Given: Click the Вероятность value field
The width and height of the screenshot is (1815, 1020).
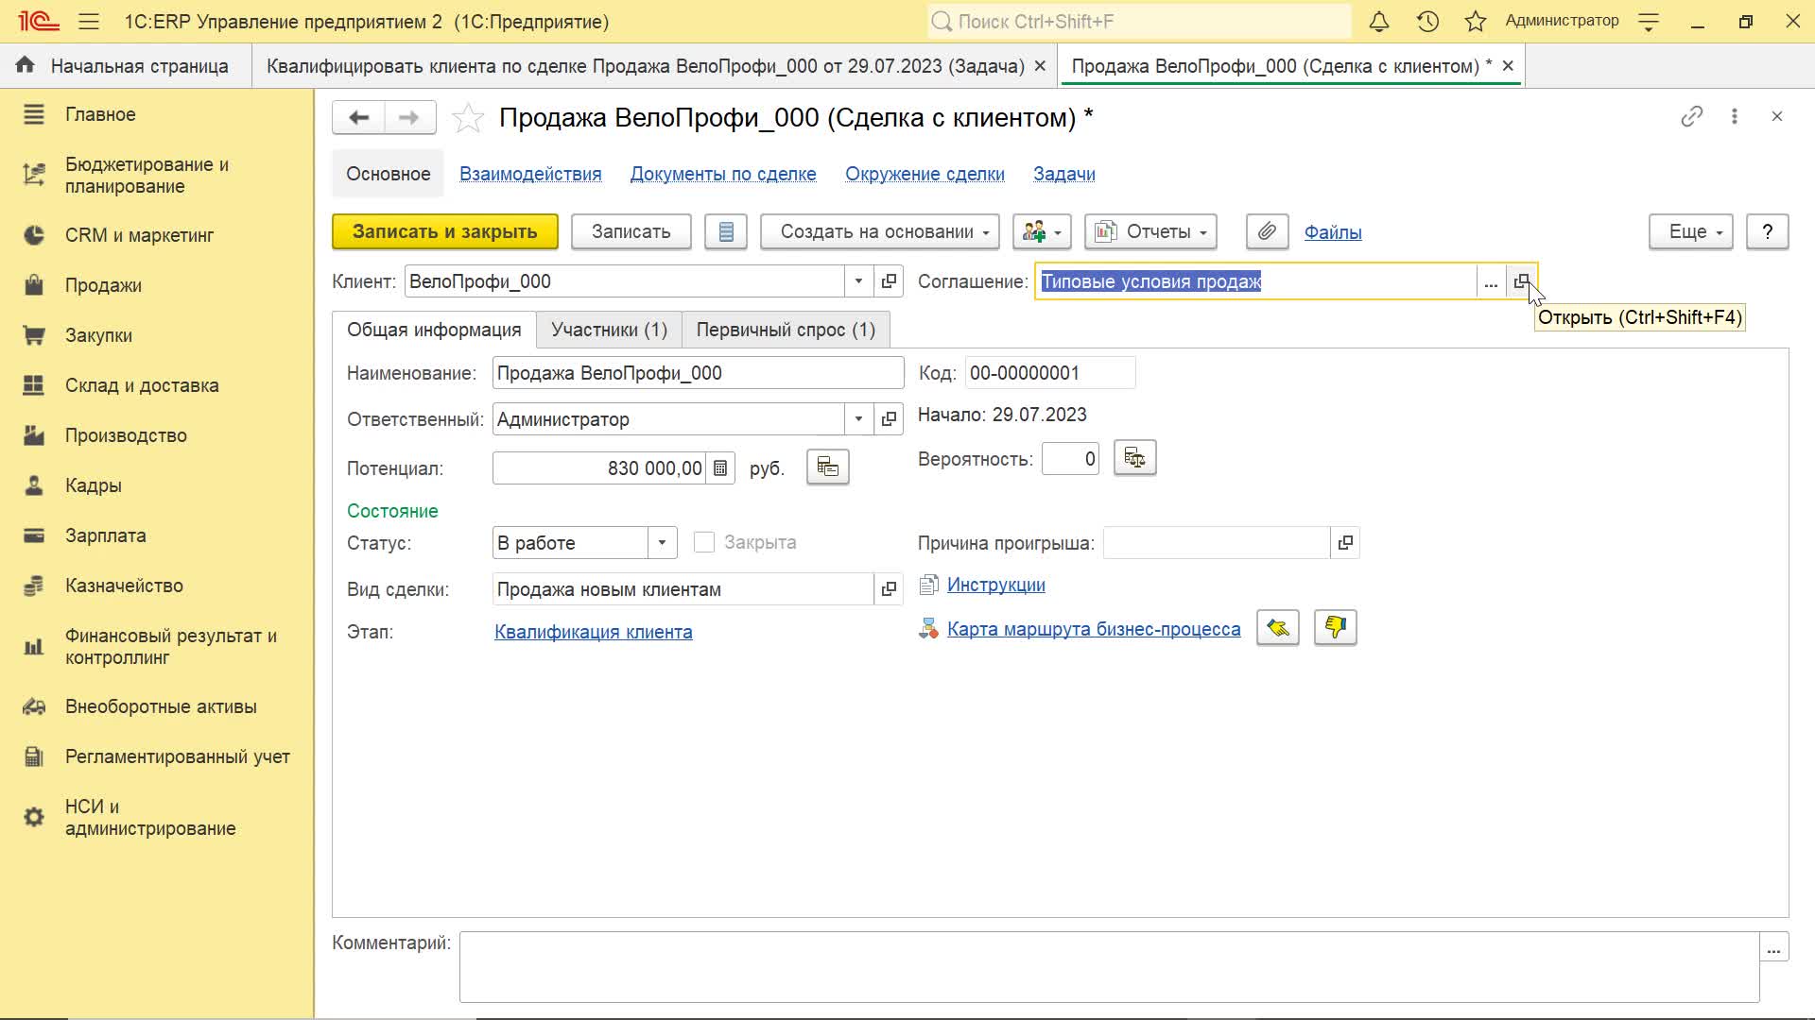Looking at the screenshot, I should tap(1070, 459).
